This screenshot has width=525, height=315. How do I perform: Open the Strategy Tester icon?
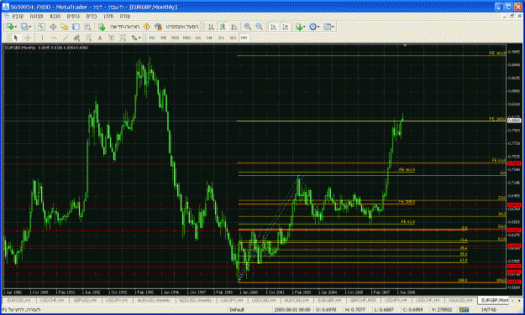point(87,27)
